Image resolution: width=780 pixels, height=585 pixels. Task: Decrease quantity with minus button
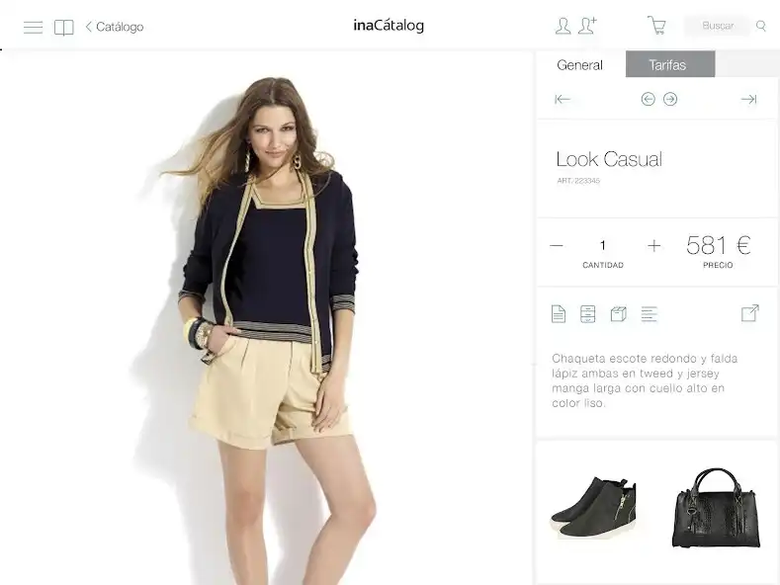point(557,245)
